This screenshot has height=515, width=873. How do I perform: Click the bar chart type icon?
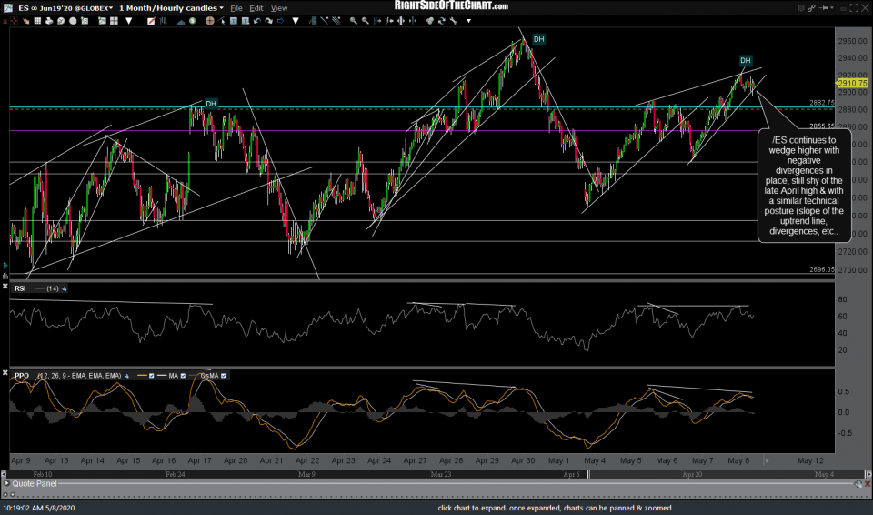[163, 21]
